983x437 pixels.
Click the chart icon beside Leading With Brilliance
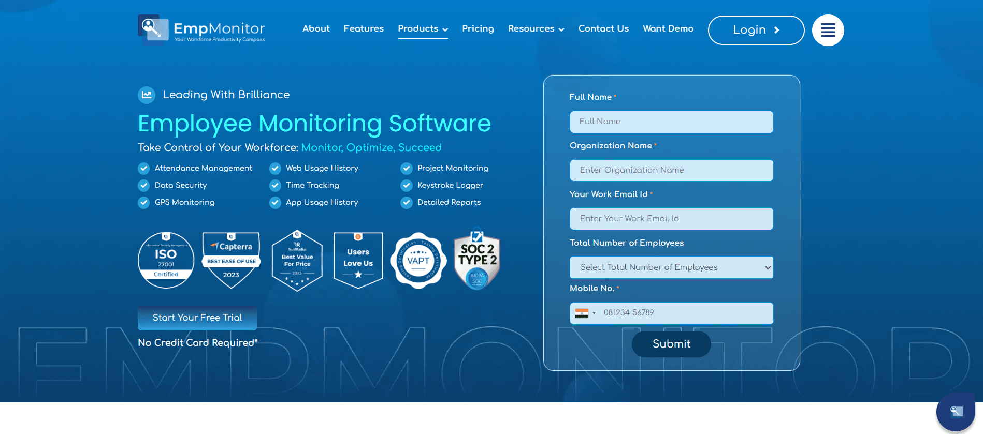pyautogui.click(x=147, y=95)
